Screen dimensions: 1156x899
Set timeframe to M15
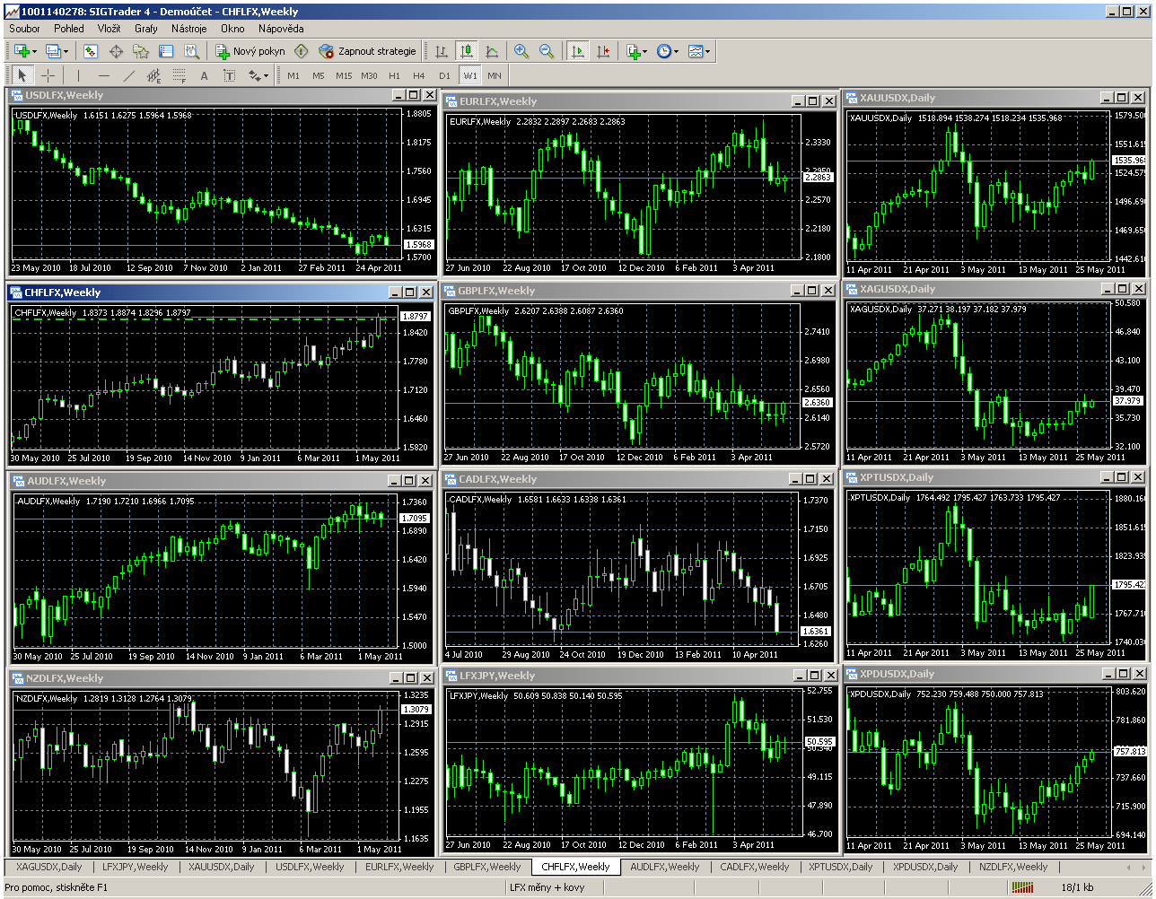coord(344,75)
